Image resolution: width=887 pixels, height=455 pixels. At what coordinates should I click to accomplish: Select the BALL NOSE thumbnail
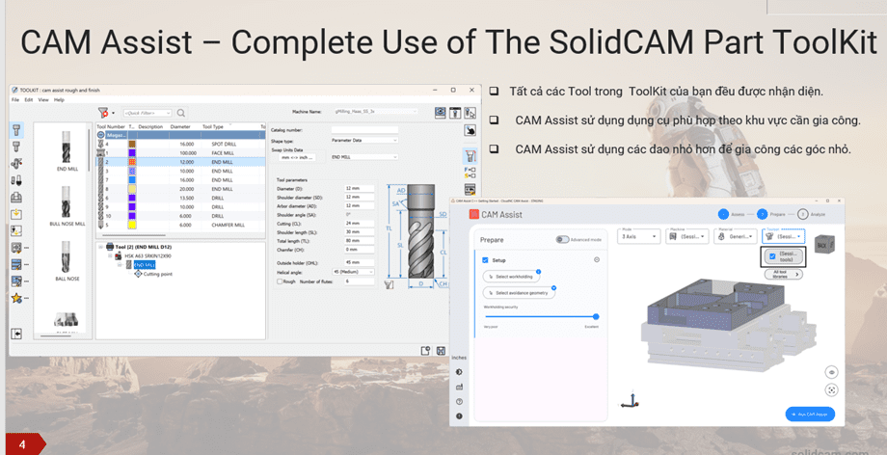pyautogui.click(x=67, y=261)
